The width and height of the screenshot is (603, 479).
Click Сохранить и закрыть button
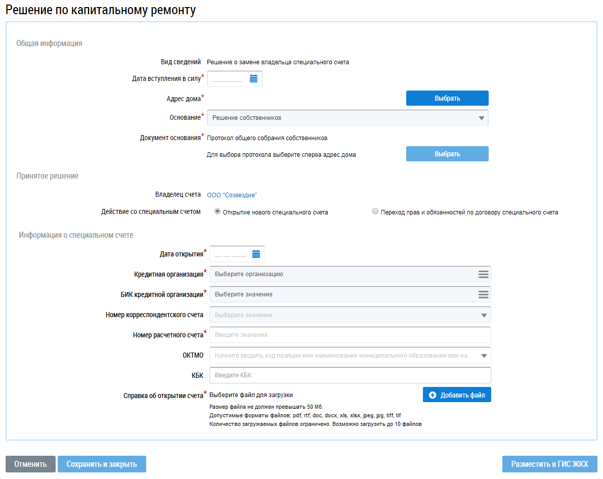[102, 464]
